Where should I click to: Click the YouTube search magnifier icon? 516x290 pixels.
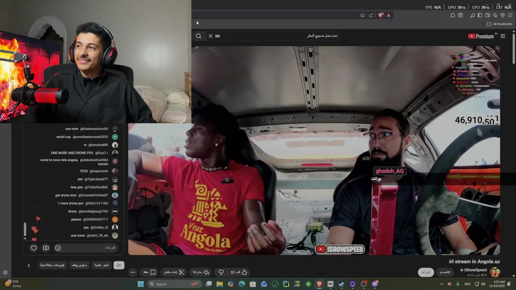coord(198,36)
